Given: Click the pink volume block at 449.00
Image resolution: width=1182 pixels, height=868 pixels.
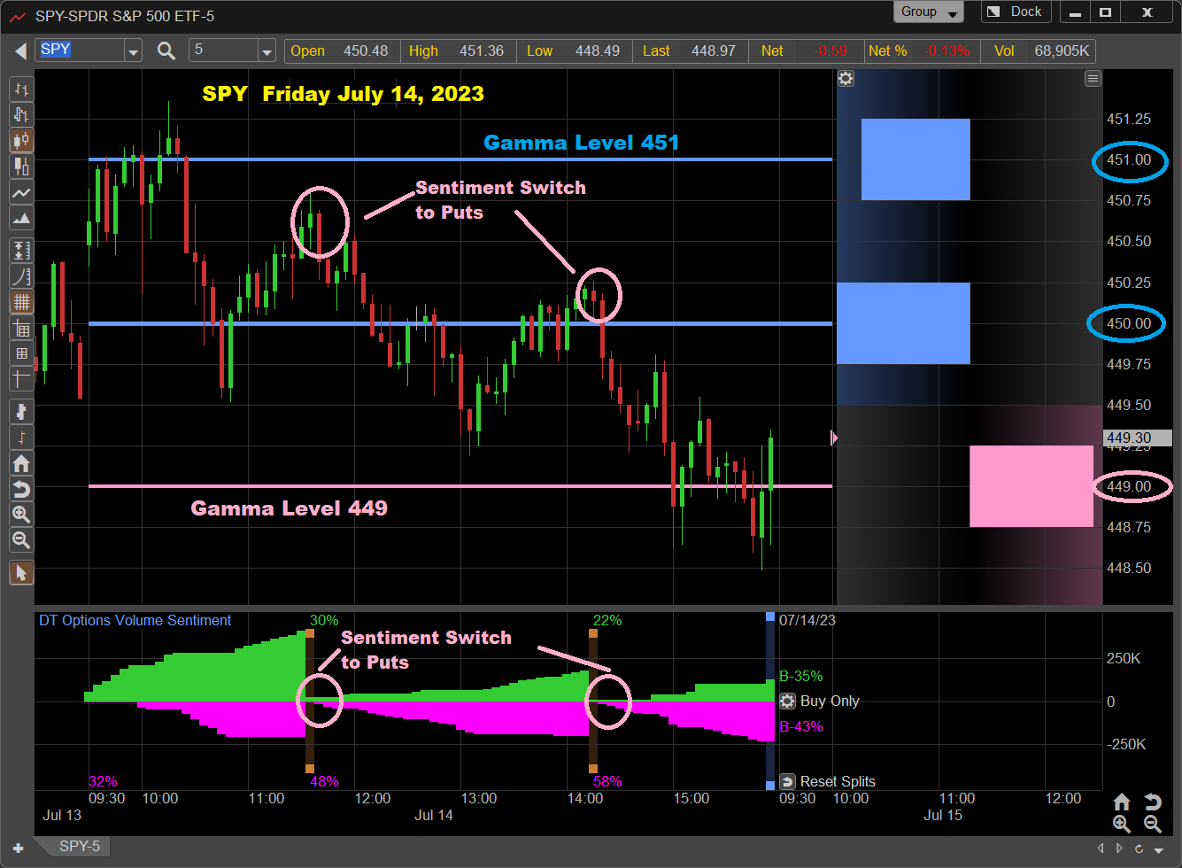Looking at the screenshot, I should [1031, 486].
